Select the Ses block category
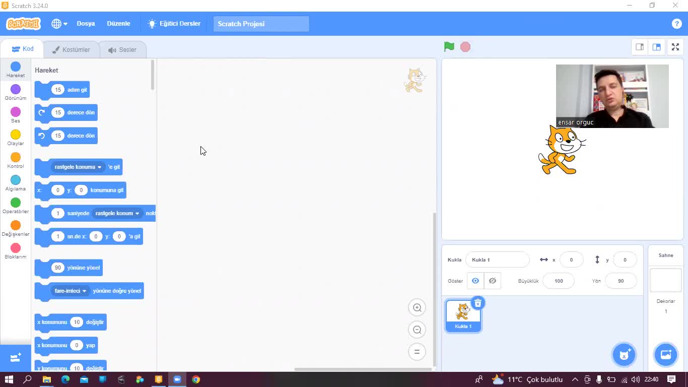Viewport: 688px width, 387px height. (16, 115)
